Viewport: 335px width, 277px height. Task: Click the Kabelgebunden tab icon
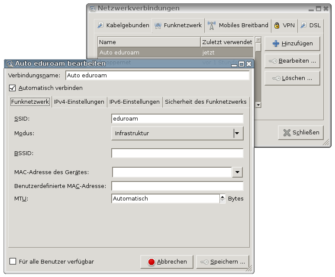100,25
